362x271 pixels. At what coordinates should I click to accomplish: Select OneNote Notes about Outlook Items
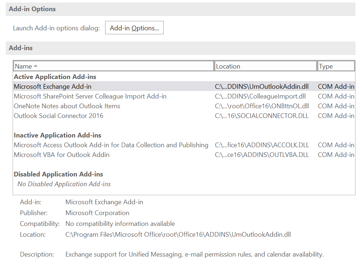(67, 106)
